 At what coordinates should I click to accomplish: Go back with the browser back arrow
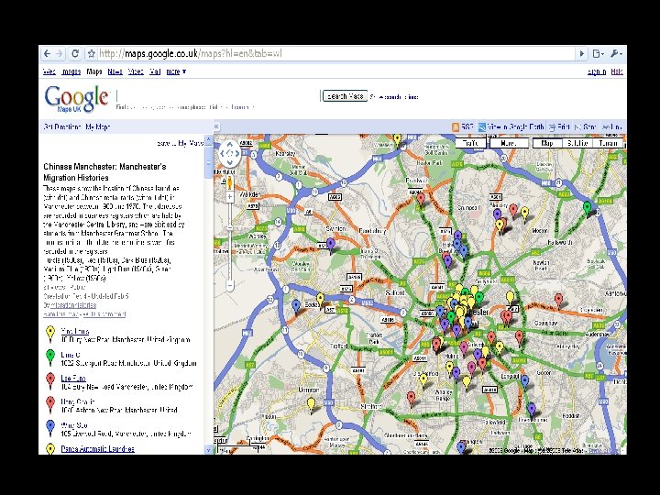pos(48,53)
